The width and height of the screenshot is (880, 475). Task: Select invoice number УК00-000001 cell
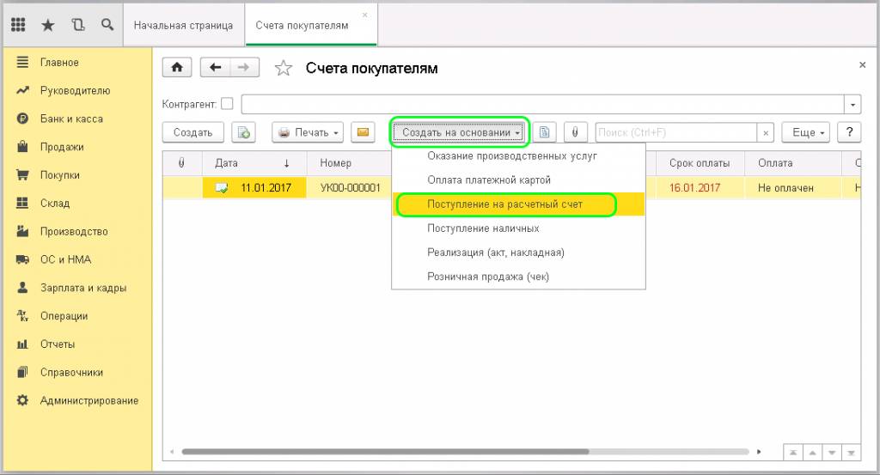349,188
